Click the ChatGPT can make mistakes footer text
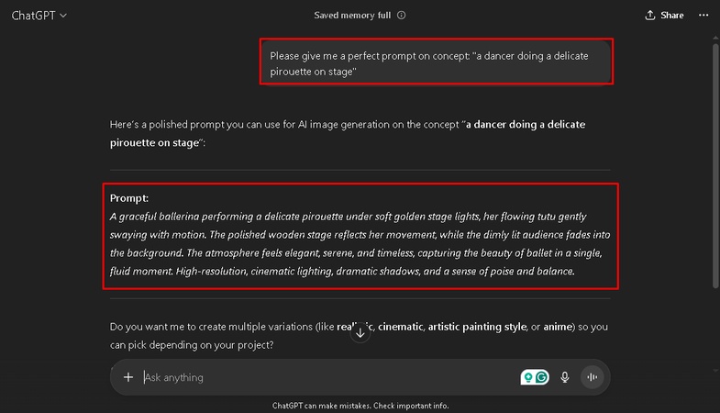The image size is (720, 413). pyautogui.click(x=360, y=406)
